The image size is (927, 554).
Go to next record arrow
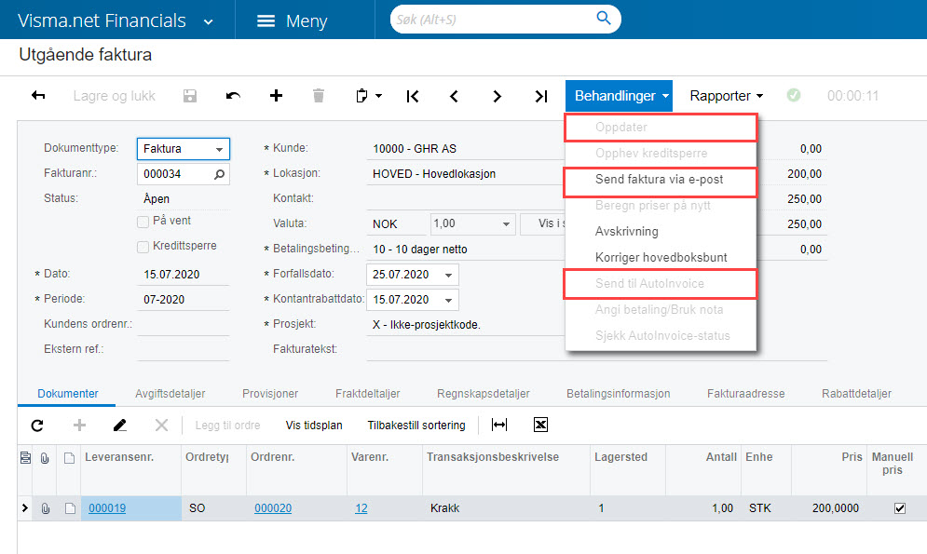pyautogui.click(x=498, y=96)
